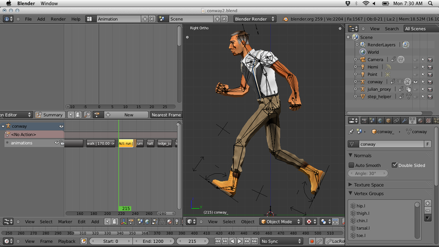Click the world filter icon in NLA header

tap(147, 222)
